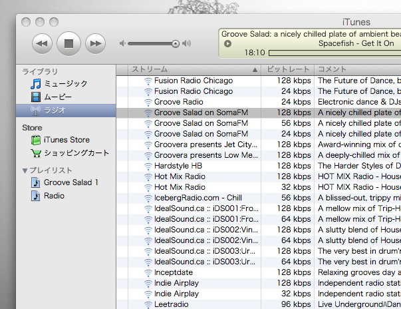Select Fusion Radio Chicago 24 kbps stream
The height and width of the screenshot is (309, 401).
259,91
